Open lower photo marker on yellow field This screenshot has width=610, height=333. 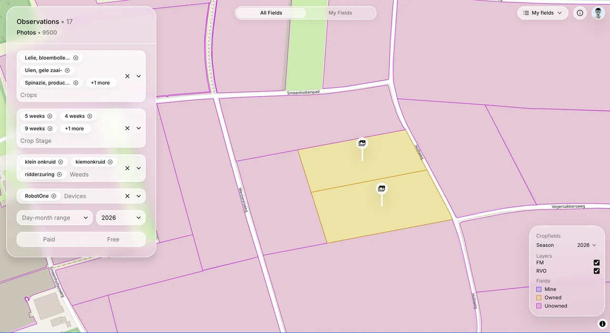[x=382, y=189]
